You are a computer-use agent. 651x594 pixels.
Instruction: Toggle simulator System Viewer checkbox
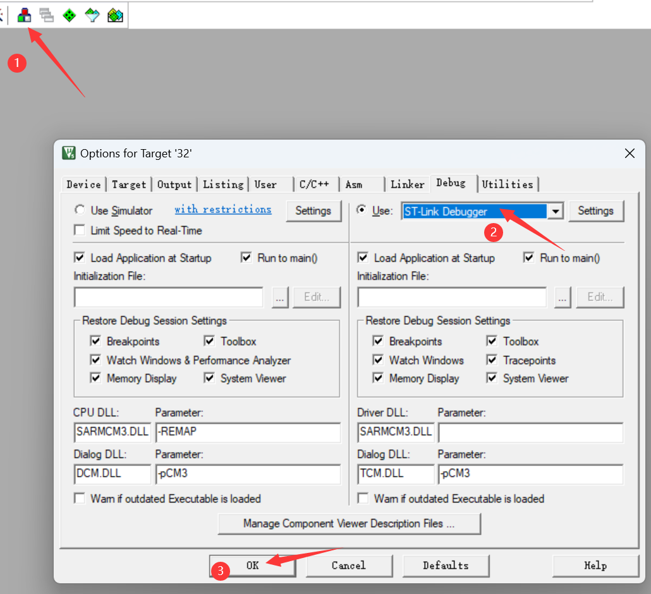pos(209,378)
